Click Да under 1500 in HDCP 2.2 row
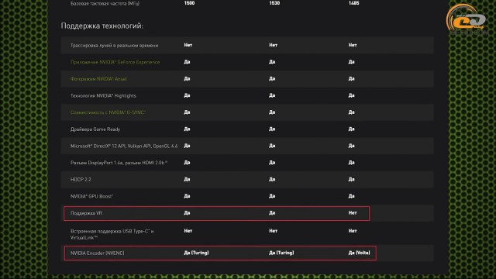 (187, 179)
